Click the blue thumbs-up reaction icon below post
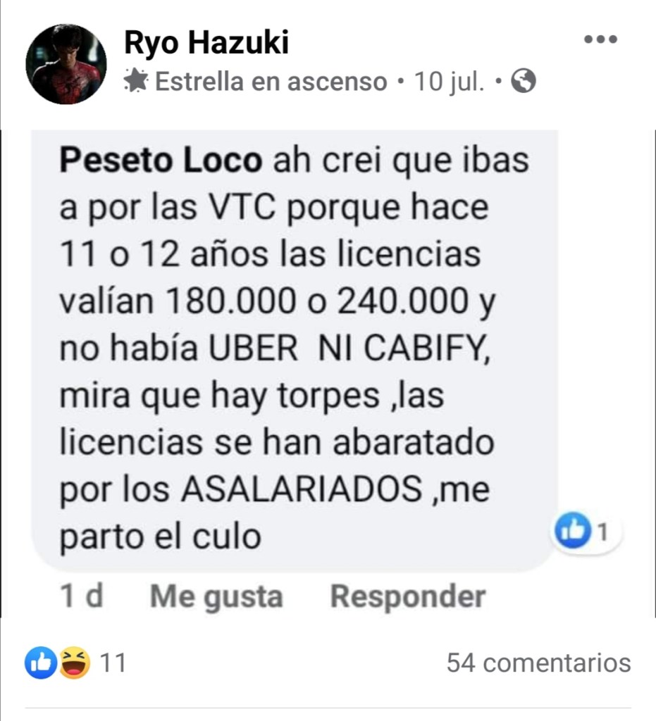Viewport: 656px width, 721px height. coord(40,663)
